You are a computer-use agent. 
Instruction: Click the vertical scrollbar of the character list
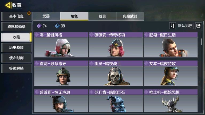click(x=202, y=42)
